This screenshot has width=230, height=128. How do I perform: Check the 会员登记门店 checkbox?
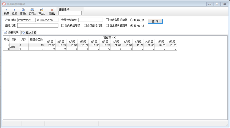click(x=85, y=26)
